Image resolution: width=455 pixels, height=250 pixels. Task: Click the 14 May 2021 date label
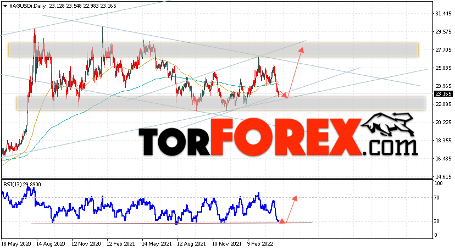(157, 244)
